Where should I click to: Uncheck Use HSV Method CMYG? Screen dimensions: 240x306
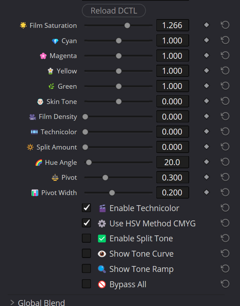(x=86, y=223)
